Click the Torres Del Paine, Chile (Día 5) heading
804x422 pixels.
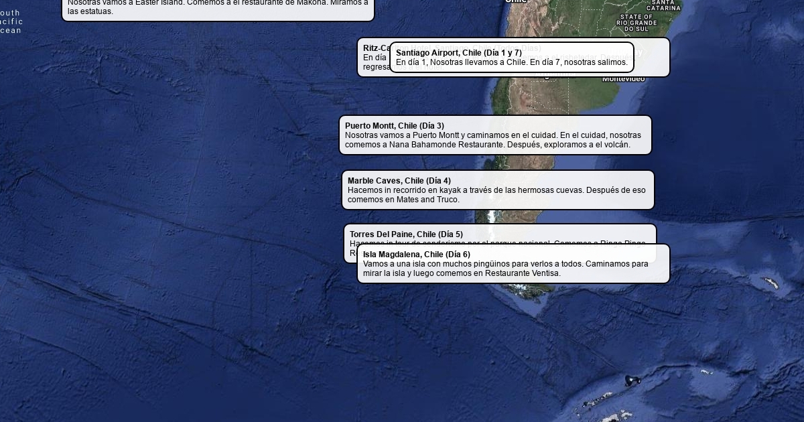click(x=405, y=234)
